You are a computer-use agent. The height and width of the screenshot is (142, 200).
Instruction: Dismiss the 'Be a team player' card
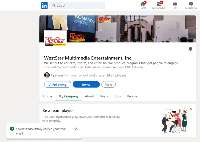[191, 109]
